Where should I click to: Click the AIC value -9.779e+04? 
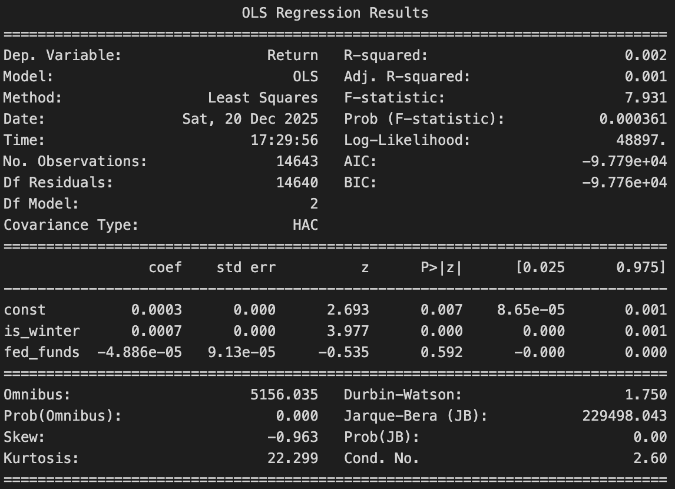[x=624, y=161]
